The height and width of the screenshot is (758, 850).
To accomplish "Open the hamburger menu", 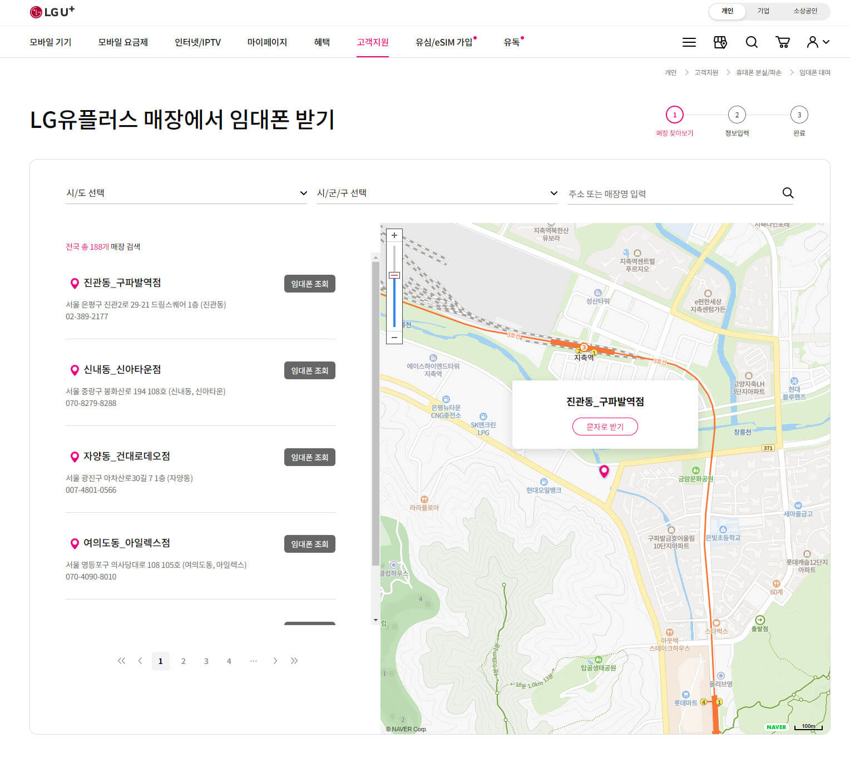I will [x=689, y=42].
